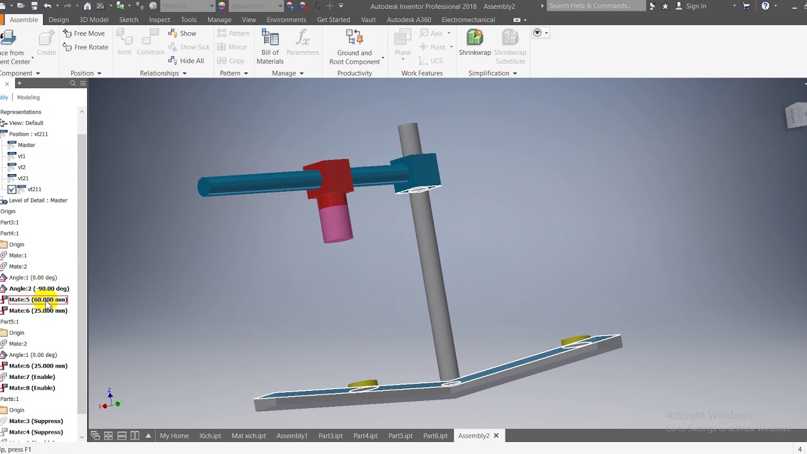Select Mate:3 (Suppress) in browser tree

[36, 421]
